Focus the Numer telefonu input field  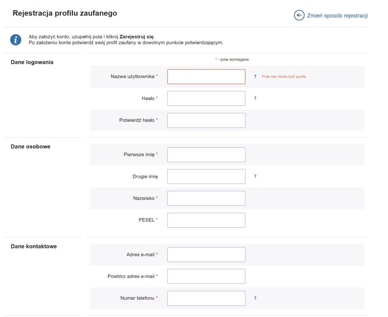pos(206,298)
